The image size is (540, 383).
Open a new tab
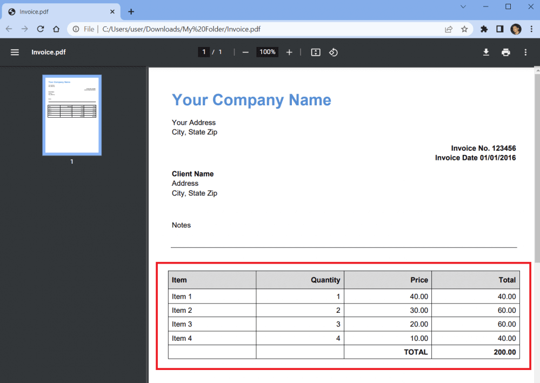coord(131,12)
